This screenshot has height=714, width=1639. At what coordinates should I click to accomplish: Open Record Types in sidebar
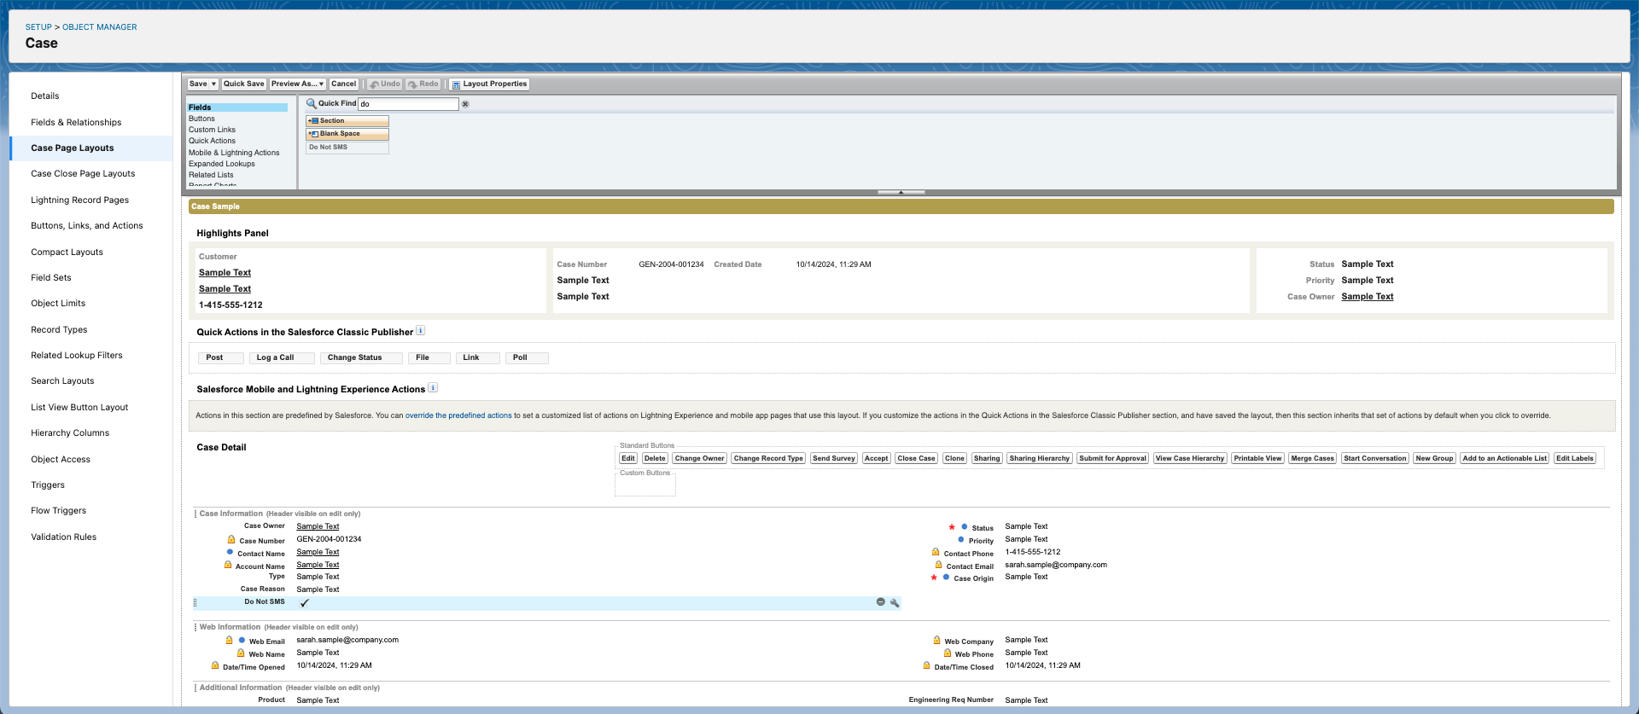[x=59, y=329]
